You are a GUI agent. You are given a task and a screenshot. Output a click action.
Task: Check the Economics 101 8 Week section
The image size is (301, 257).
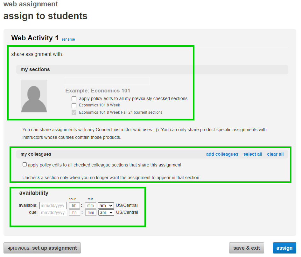[x=74, y=105]
